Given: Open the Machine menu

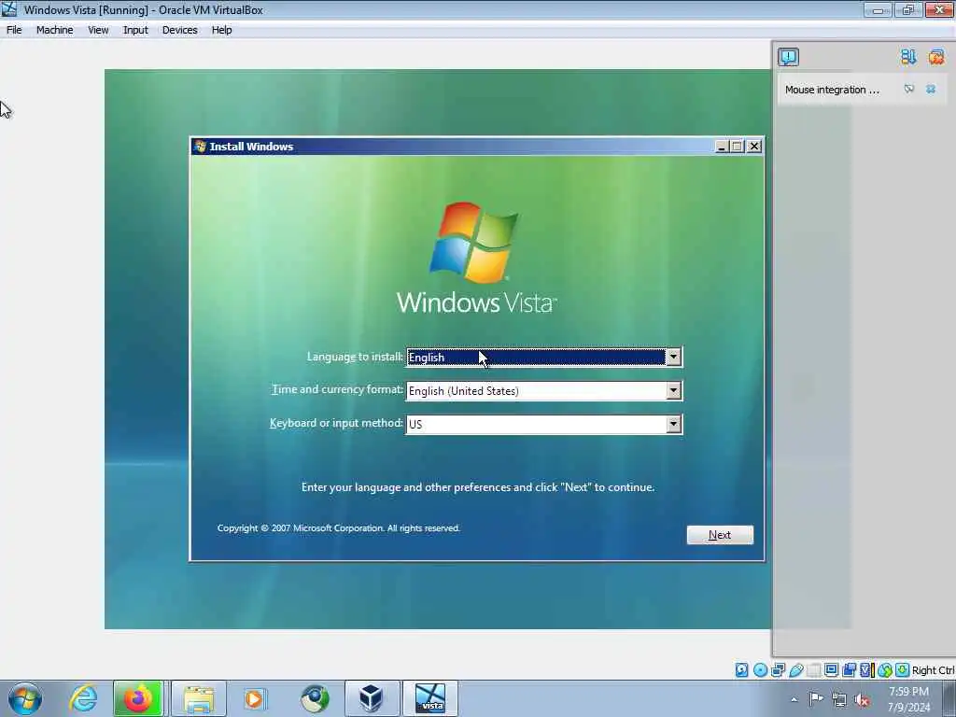Looking at the screenshot, I should pos(54,30).
